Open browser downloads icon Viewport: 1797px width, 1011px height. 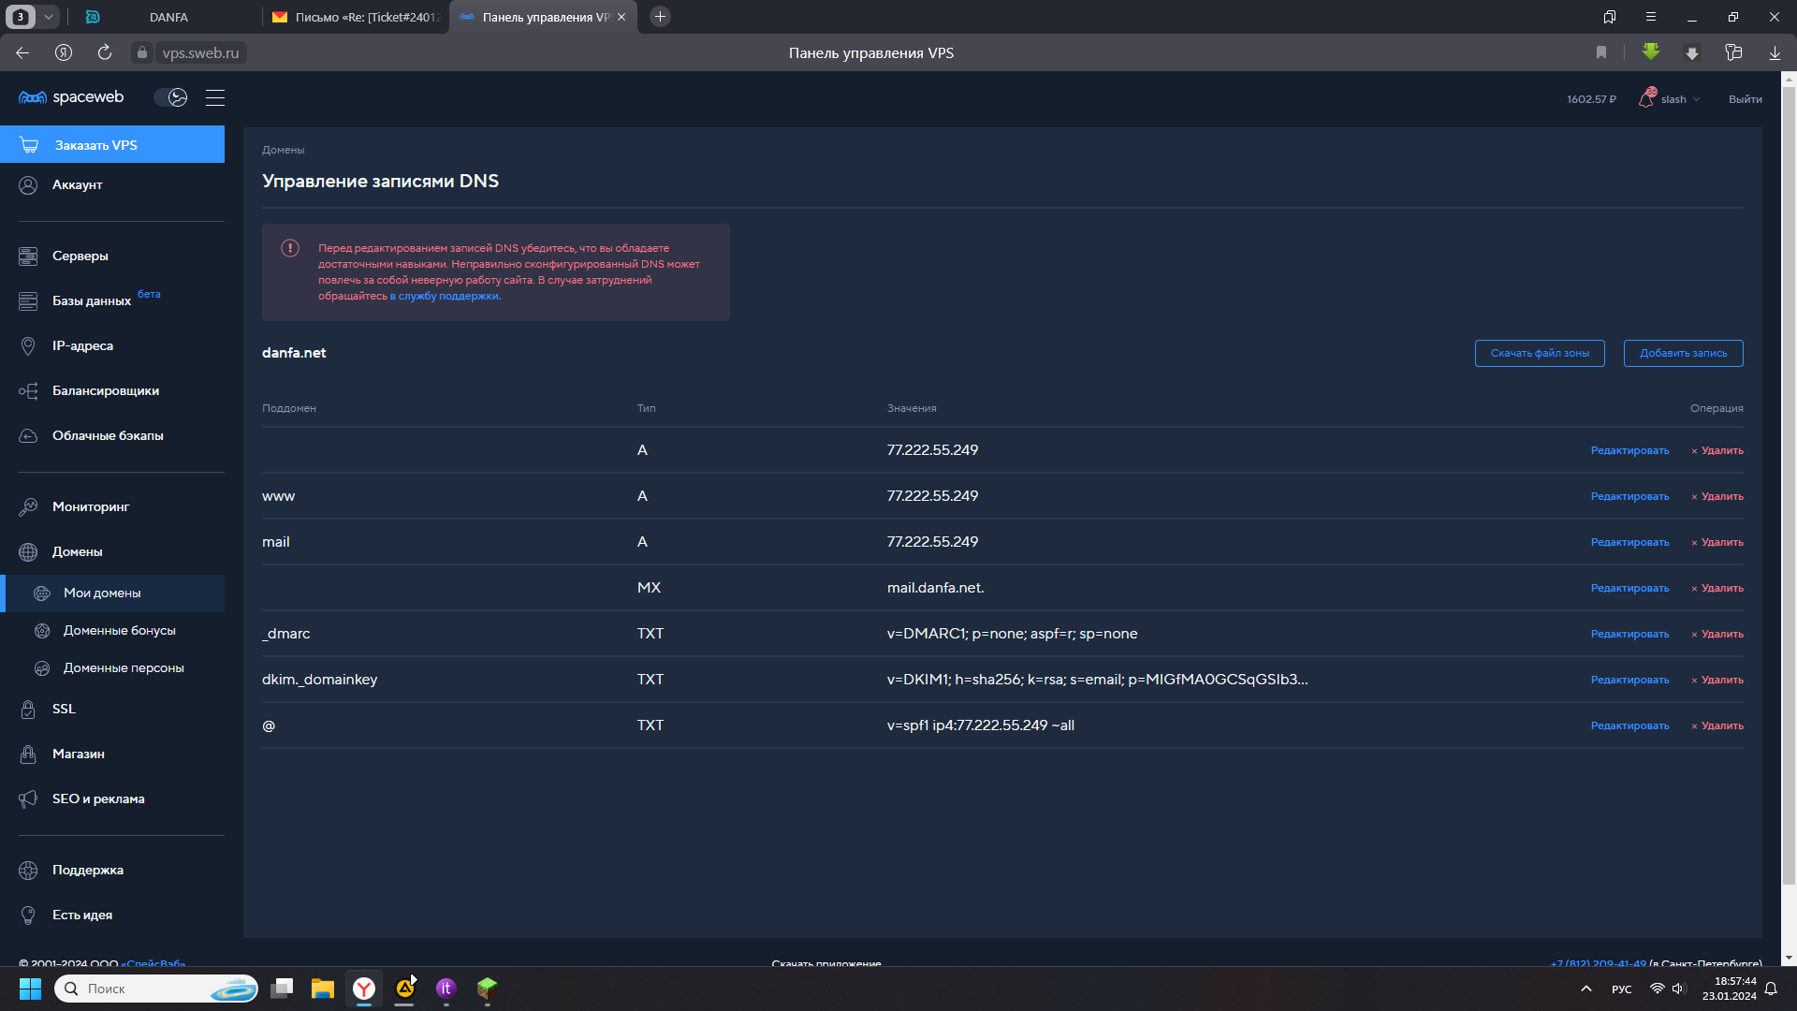pyautogui.click(x=1775, y=52)
